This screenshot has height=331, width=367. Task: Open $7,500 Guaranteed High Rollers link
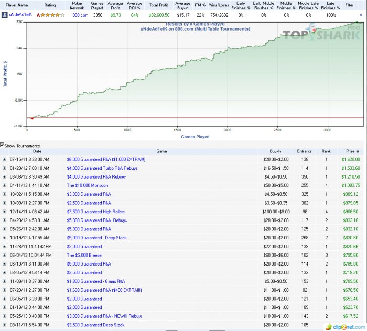95,211
